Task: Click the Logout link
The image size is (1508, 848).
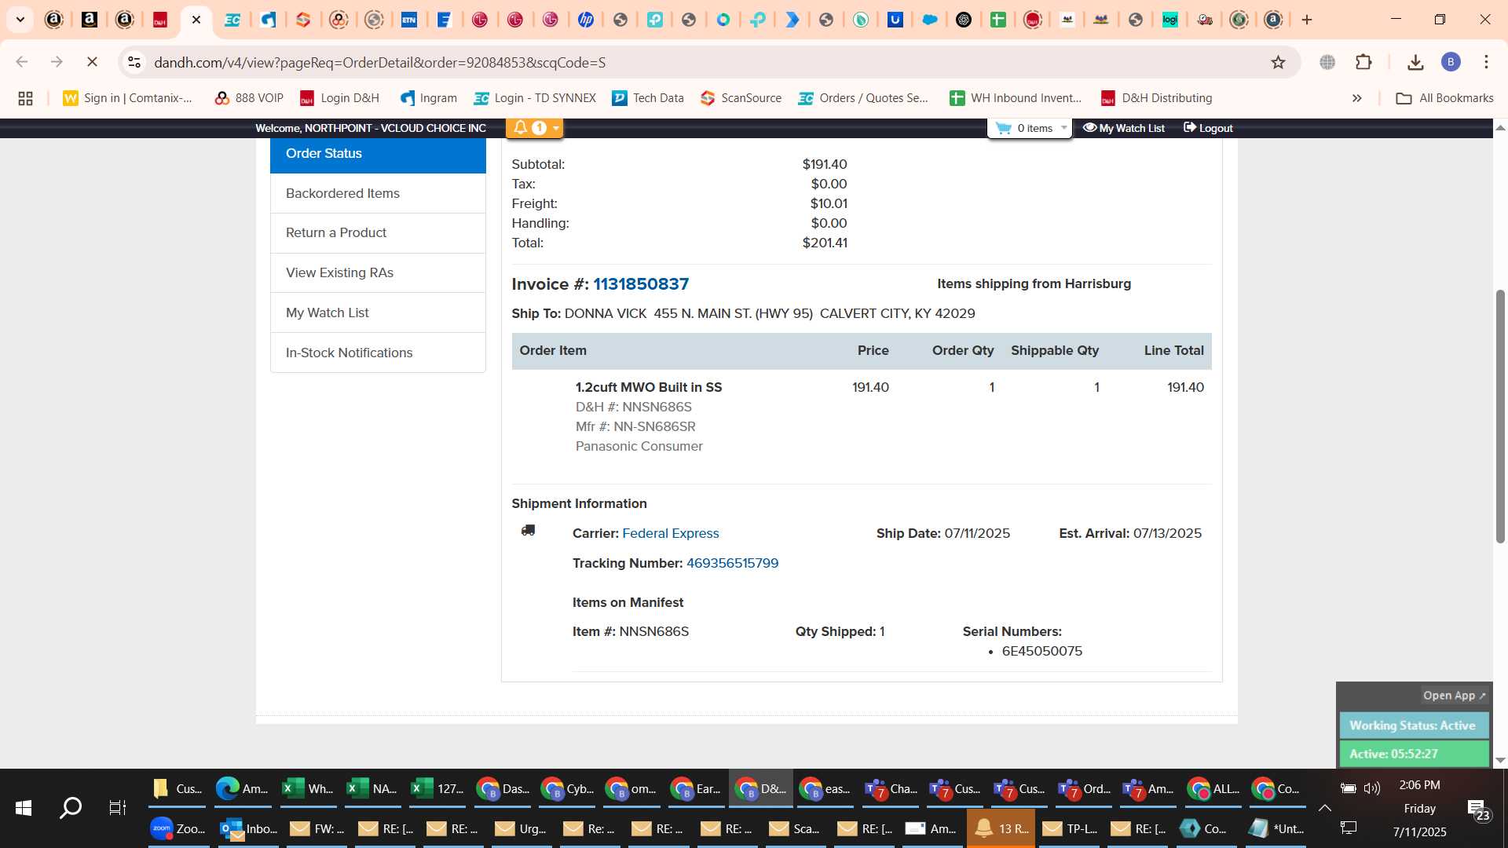Action: pyautogui.click(x=1208, y=128)
